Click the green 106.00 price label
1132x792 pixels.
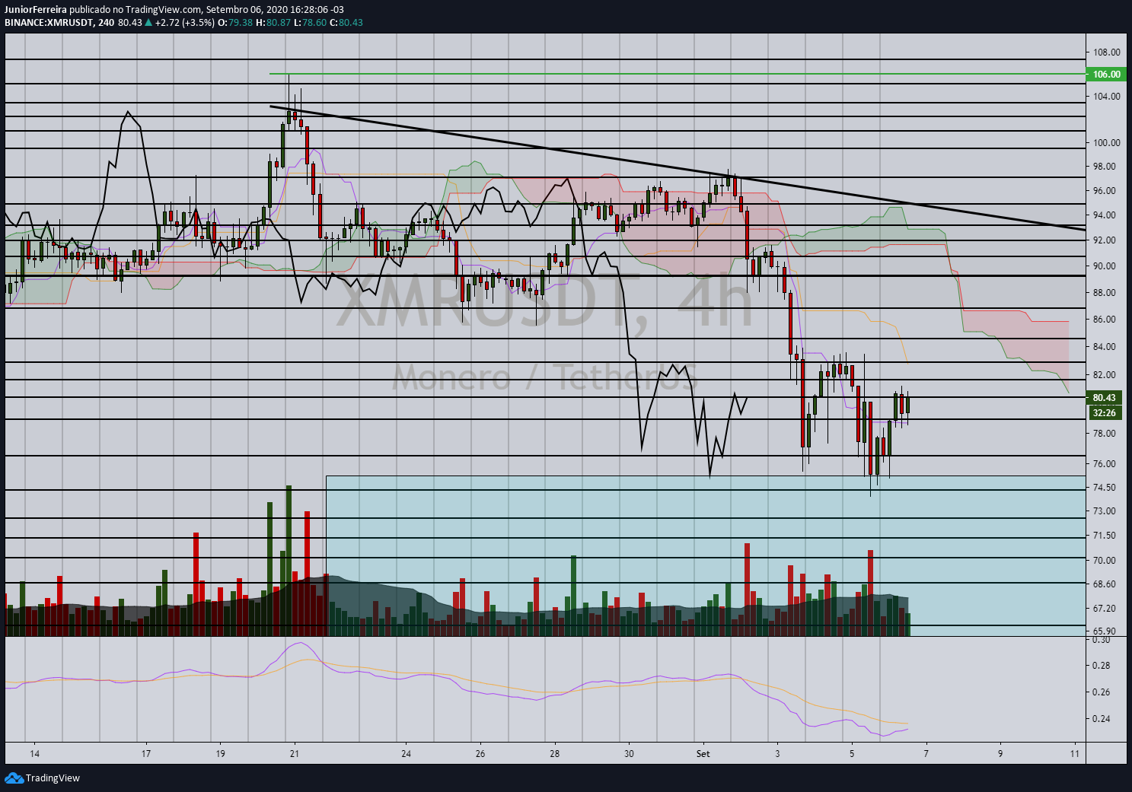[x=1106, y=74]
